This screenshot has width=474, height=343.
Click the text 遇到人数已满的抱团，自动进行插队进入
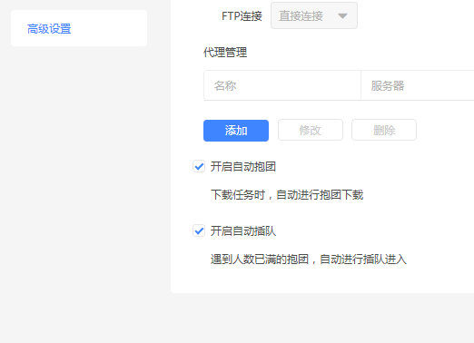(x=308, y=260)
